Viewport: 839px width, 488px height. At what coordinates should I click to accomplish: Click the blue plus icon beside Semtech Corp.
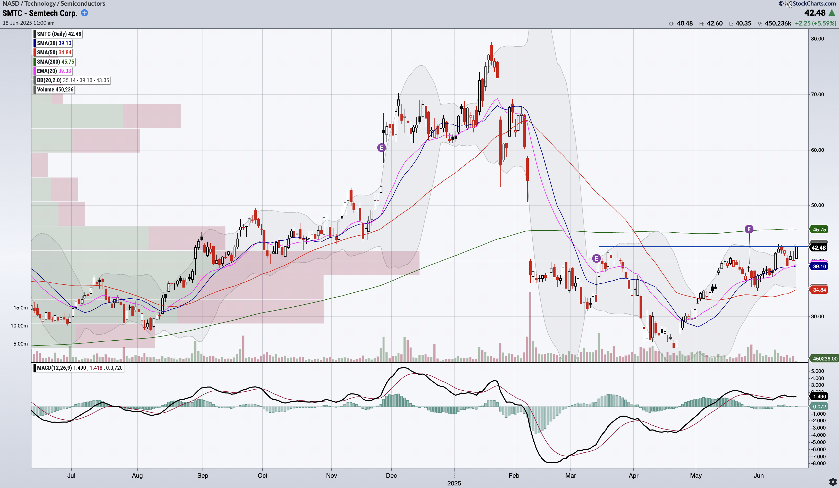pos(85,13)
